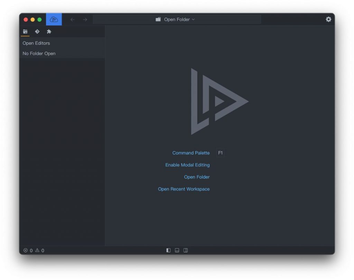Click Open Recent Workspace
354x280 pixels.
click(184, 189)
